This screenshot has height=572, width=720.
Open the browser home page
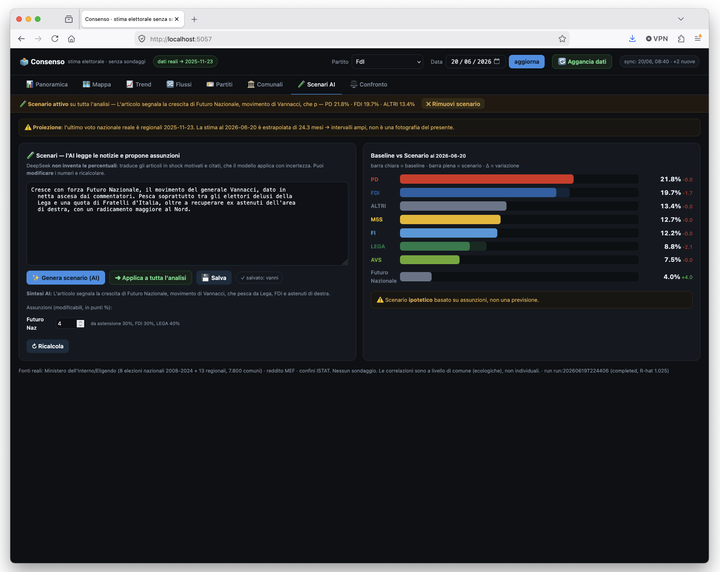(x=71, y=39)
